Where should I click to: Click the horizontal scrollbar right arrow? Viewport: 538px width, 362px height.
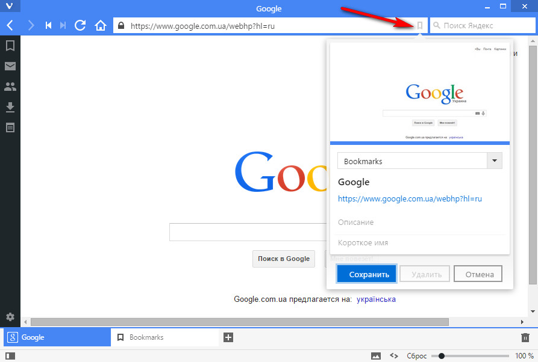pos(522,322)
